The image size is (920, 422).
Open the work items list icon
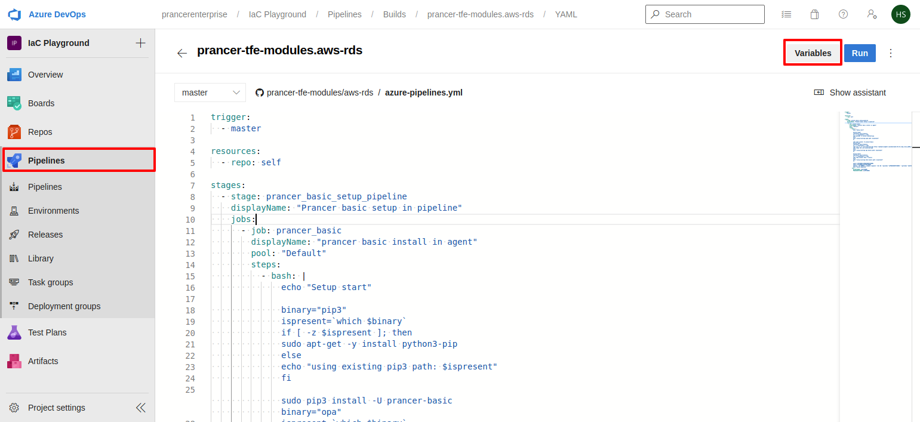[786, 14]
